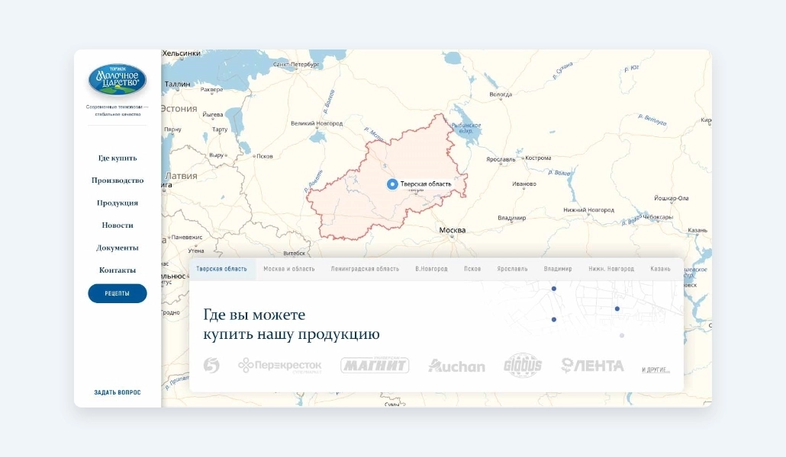
Task: Switch to Ленинградская область tab
Action: (365, 269)
